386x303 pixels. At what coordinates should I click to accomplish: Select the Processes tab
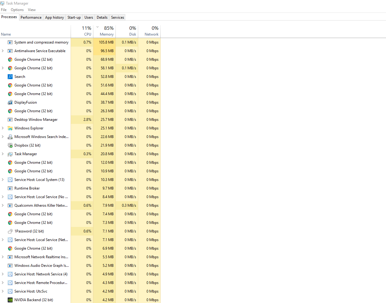coord(9,17)
